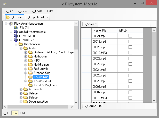Expand the Austausch folder
The height and width of the screenshot is (118, 159).
point(21,89)
